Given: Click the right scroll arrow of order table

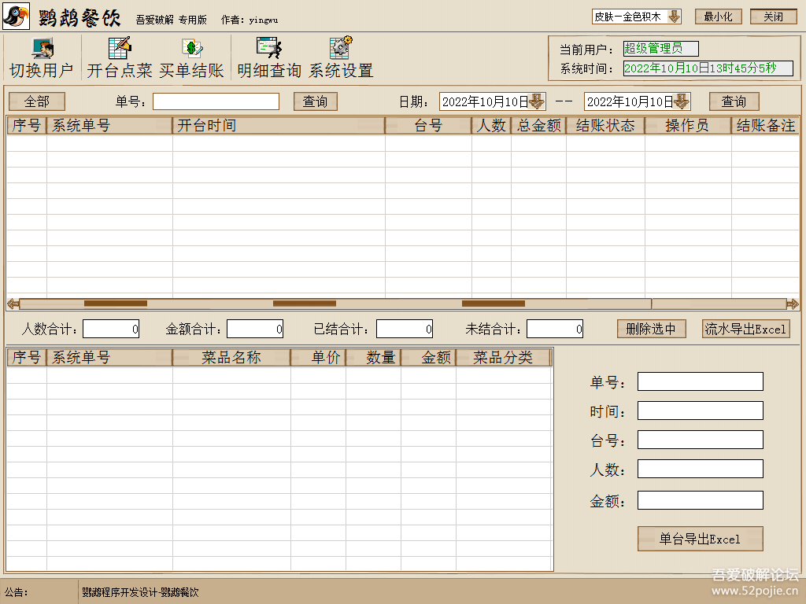Looking at the screenshot, I should [792, 304].
